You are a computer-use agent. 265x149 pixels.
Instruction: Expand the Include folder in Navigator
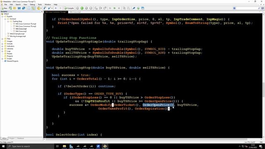(x=2, y=44)
